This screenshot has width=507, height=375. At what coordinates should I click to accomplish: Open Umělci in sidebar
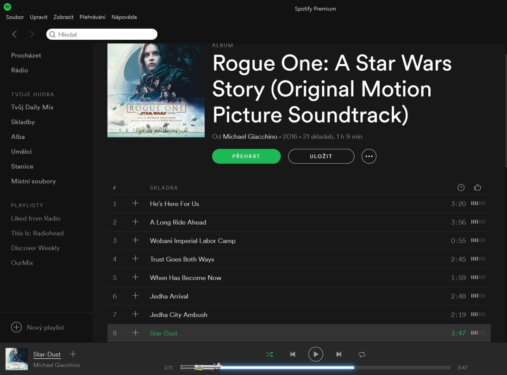click(21, 152)
